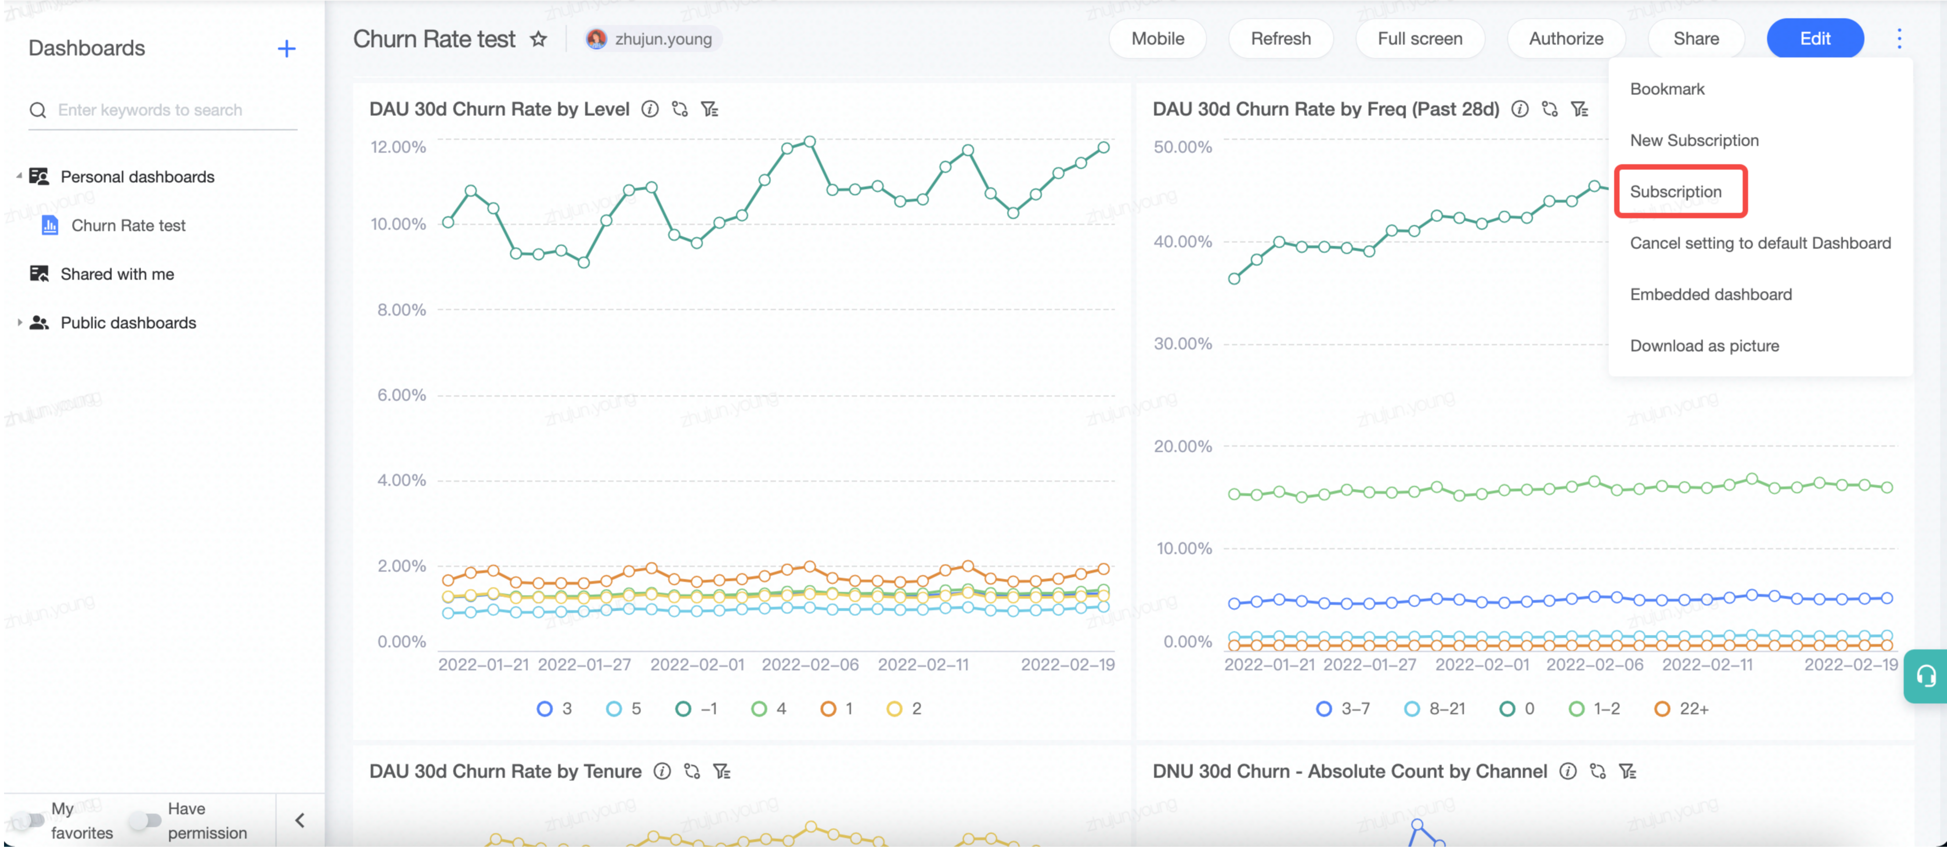Toggle the My favorites switch
Screen dimensions: 1947x847
pyautogui.click(x=29, y=821)
